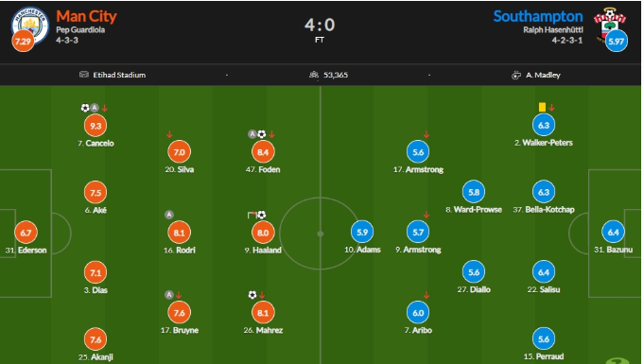Open the Ward-Prowse player name

478,210
